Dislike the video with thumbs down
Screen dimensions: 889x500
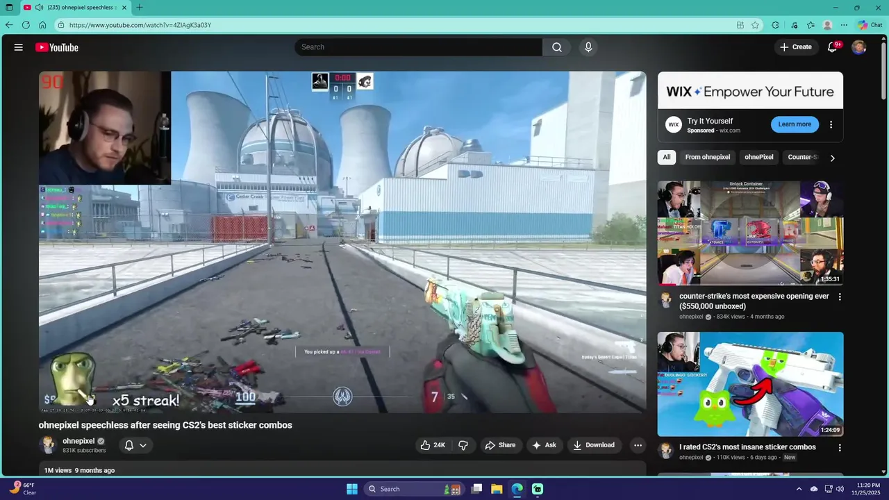coord(463,445)
